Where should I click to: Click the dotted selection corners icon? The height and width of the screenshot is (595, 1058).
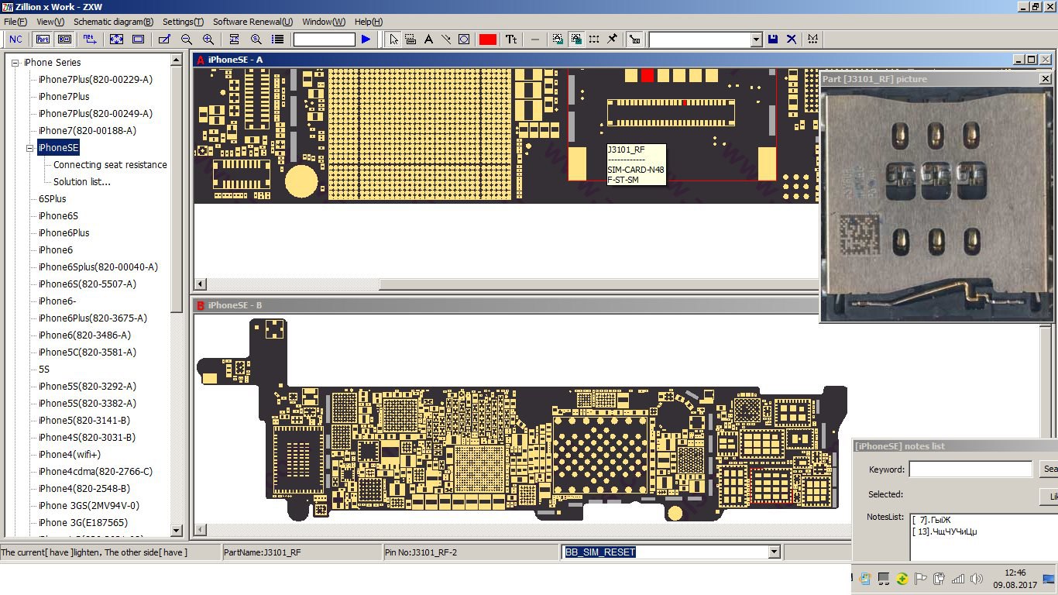pos(594,39)
